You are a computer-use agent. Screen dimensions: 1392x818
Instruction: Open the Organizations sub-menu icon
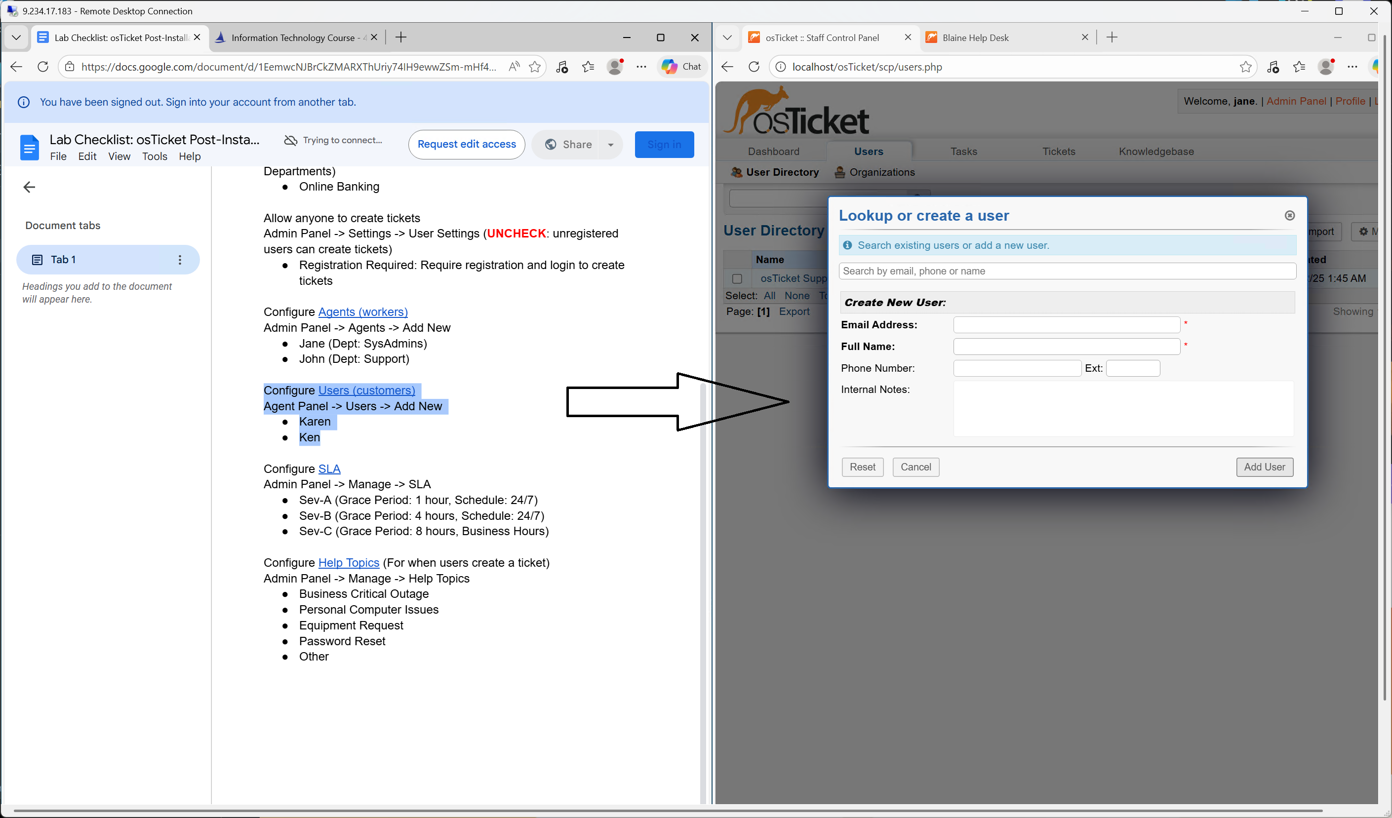[x=839, y=172]
